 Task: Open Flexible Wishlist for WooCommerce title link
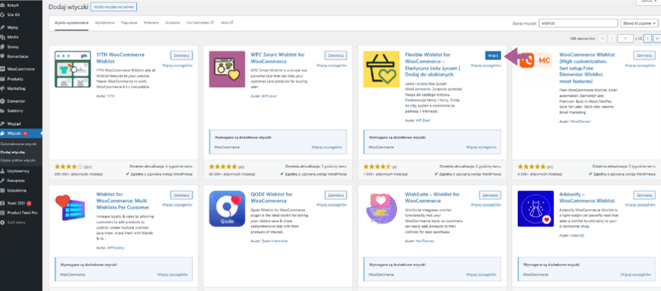(432, 65)
